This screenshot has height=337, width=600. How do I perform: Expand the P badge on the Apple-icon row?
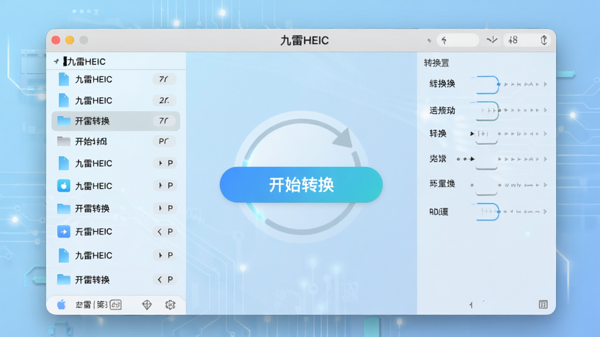pos(165,185)
